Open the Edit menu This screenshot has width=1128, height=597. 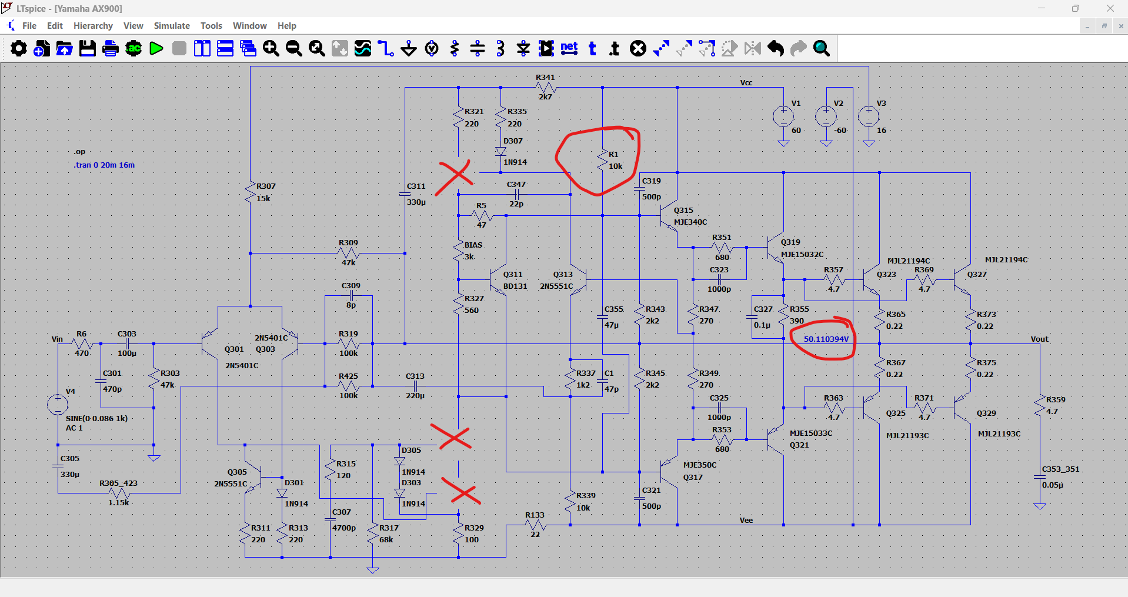(x=55, y=26)
